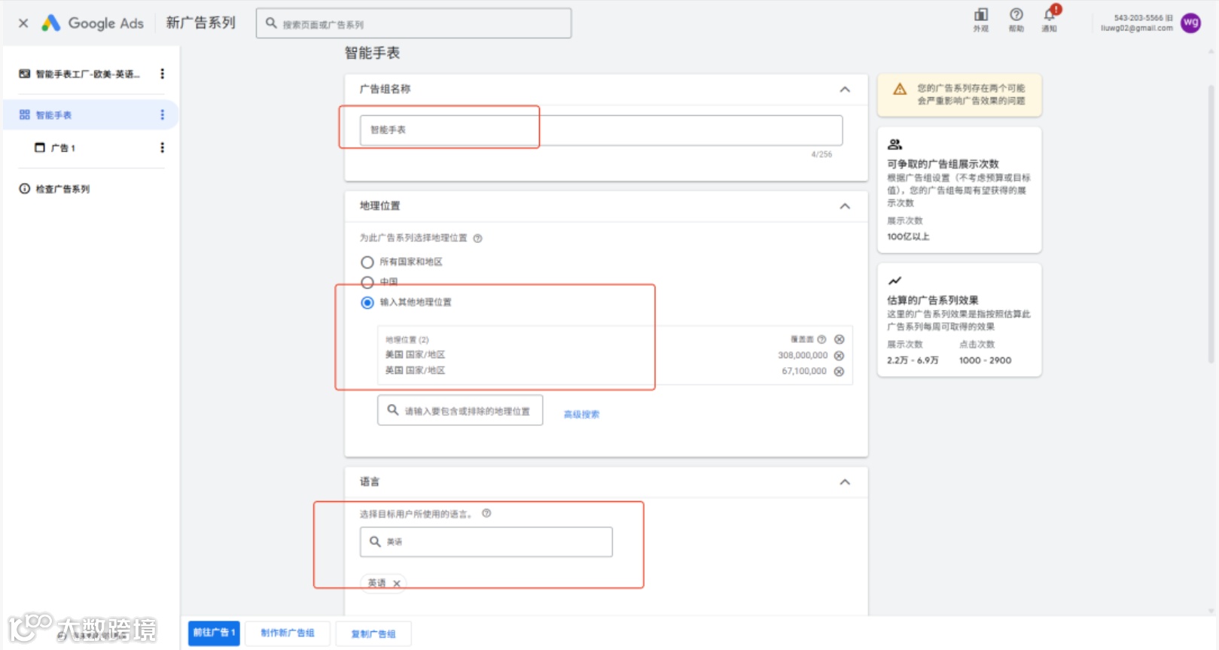Collapse the 地理位置 section
1219x650 pixels.
(x=845, y=206)
